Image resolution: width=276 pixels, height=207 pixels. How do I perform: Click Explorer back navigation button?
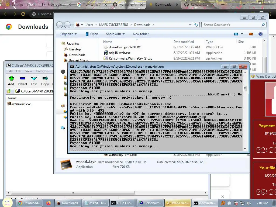[60, 25]
